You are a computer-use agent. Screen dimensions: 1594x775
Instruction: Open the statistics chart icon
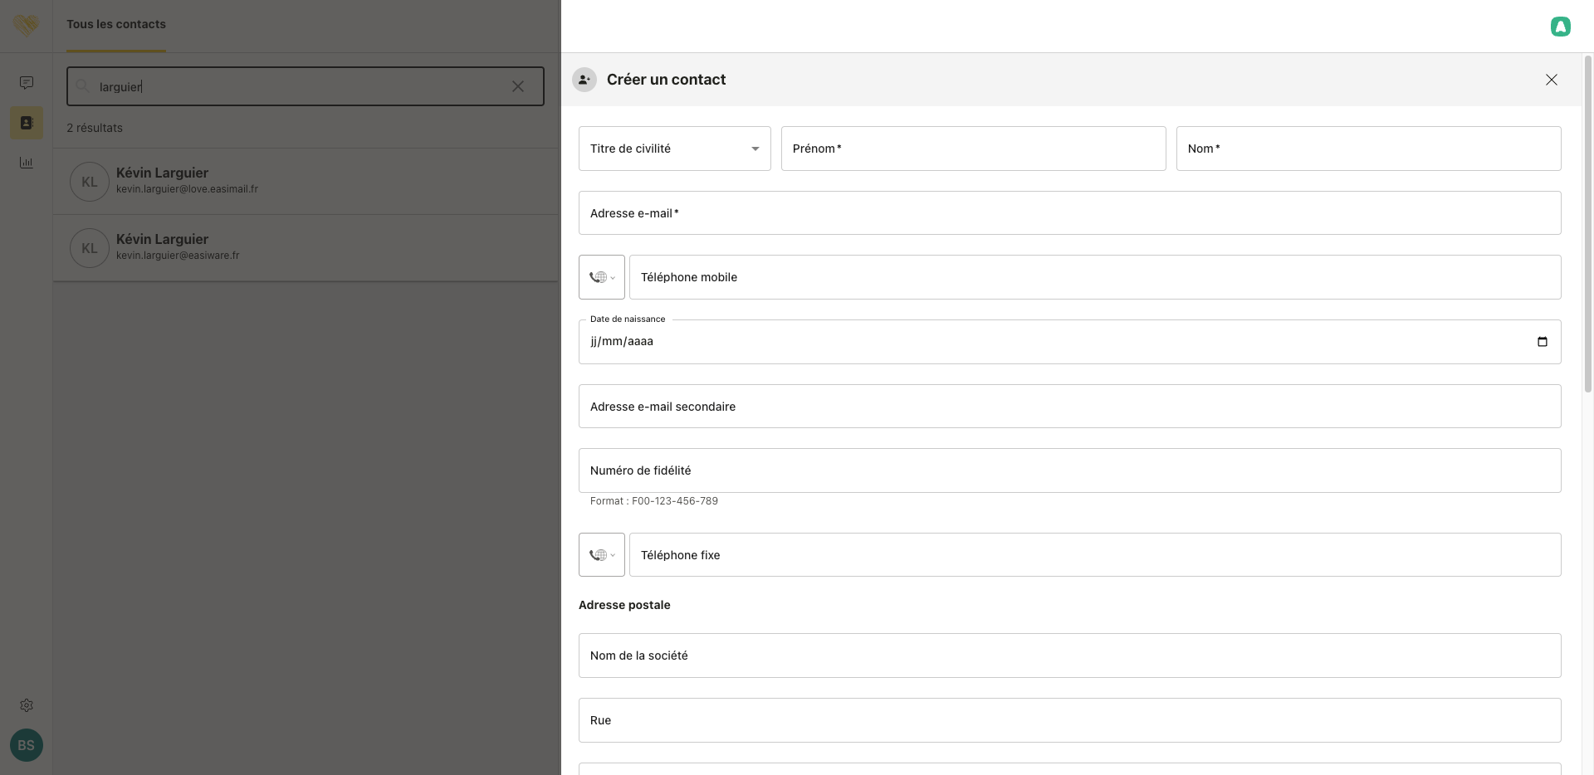click(27, 163)
